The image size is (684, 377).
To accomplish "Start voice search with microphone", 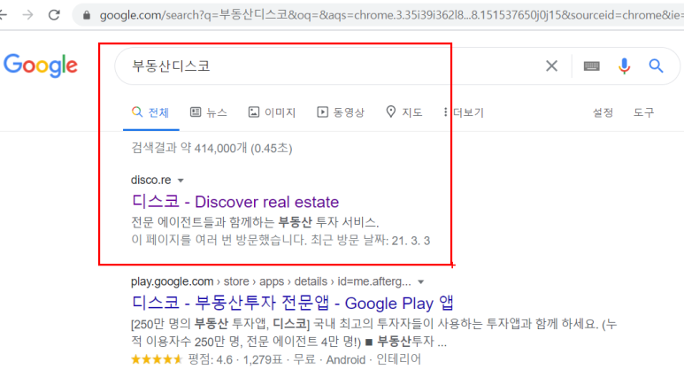I will [624, 66].
